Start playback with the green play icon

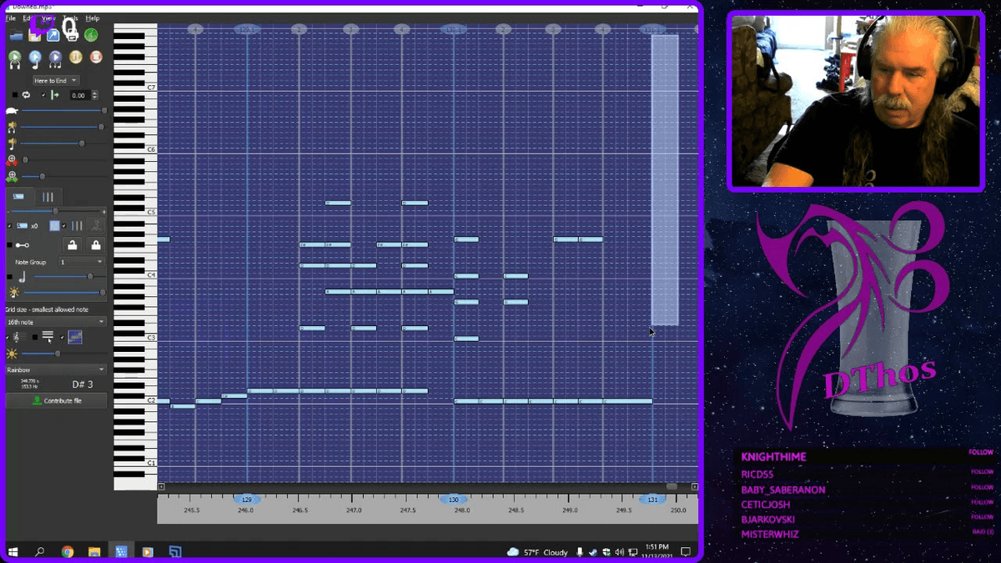coord(14,58)
